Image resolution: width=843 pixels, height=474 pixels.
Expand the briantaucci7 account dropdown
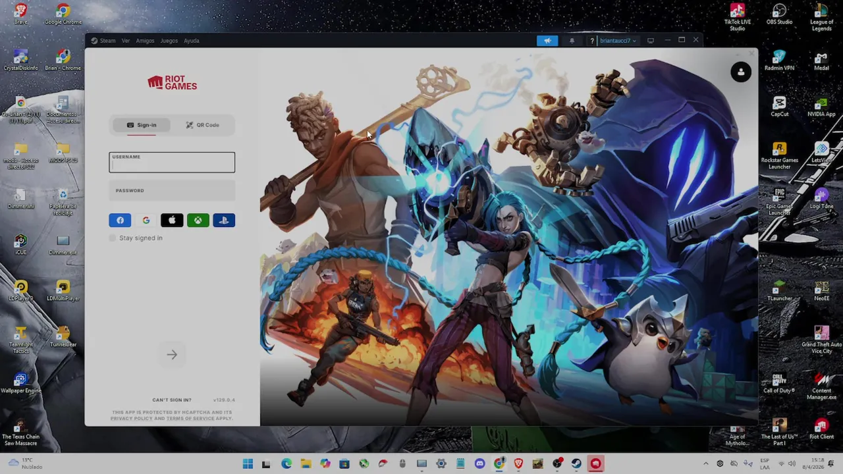[618, 41]
